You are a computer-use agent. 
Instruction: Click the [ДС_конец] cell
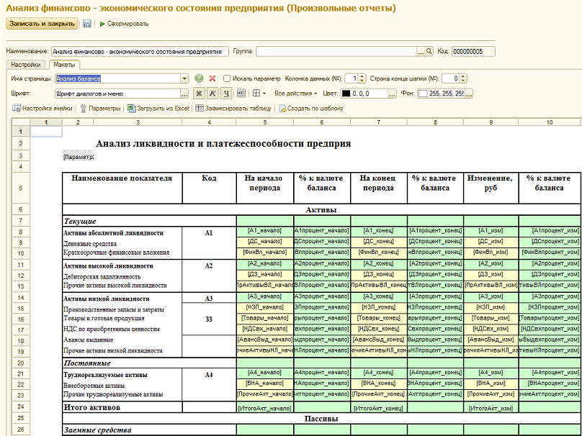pyautogui.click(x=379, y=241)
